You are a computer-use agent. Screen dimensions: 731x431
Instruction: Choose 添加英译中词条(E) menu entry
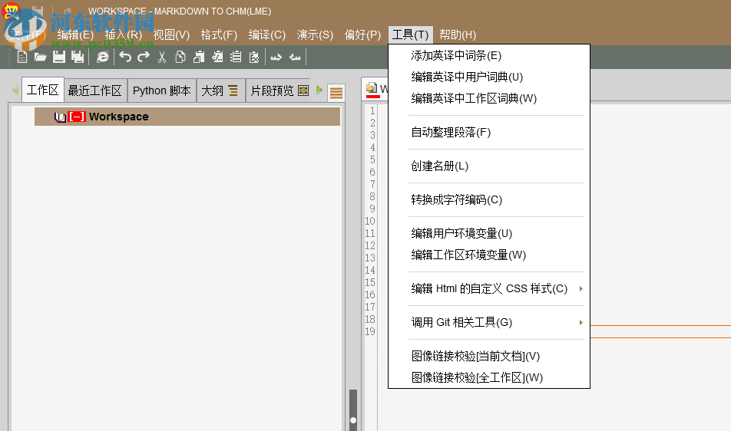click(489, 56)
